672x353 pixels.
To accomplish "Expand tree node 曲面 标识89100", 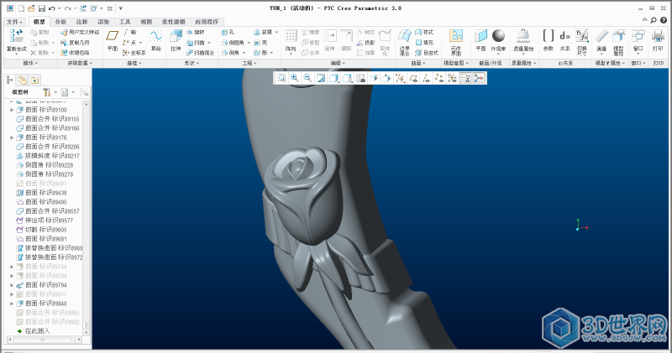I will [12, 110].
